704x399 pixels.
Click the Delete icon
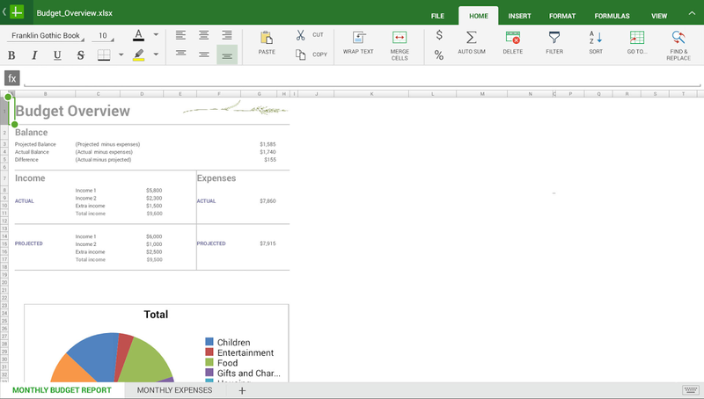pyautogui.click(x=513, y=37)
